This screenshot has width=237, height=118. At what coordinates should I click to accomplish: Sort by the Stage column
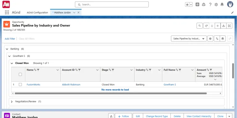click(x=110, y=70)
